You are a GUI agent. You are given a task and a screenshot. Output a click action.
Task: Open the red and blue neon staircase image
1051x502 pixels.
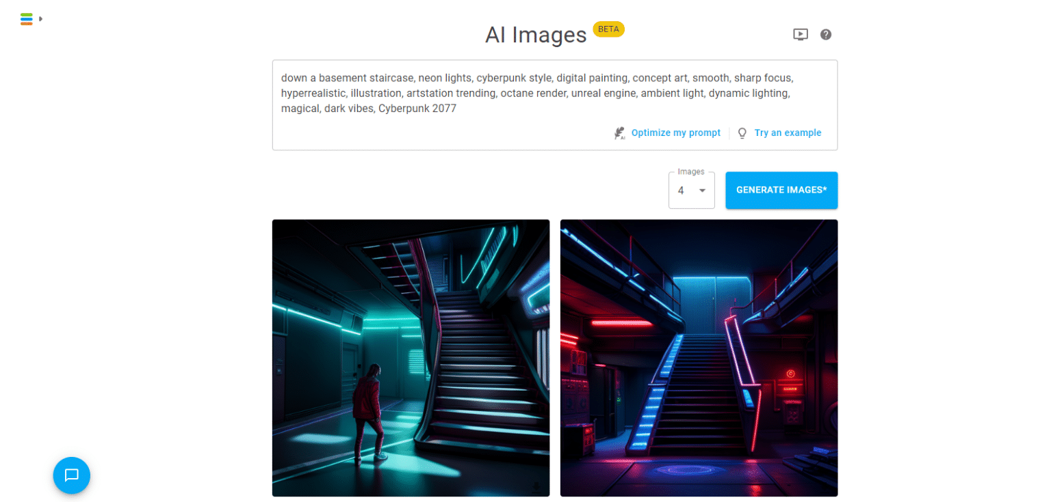click(699, 357)
